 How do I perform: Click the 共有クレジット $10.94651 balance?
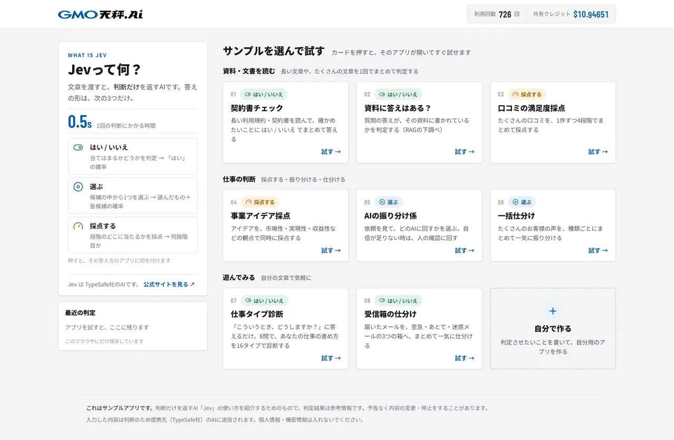571,14
